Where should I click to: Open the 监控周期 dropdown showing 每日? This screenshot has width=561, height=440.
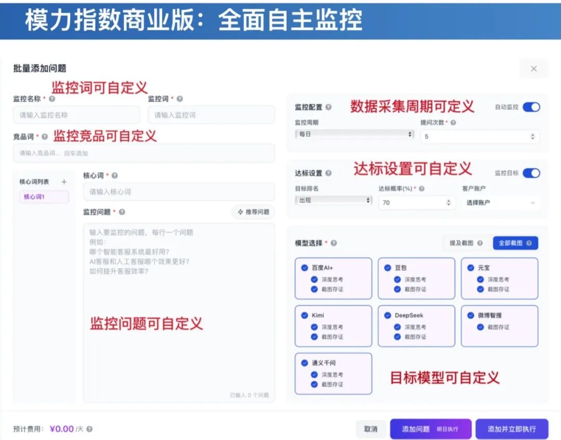354,134
